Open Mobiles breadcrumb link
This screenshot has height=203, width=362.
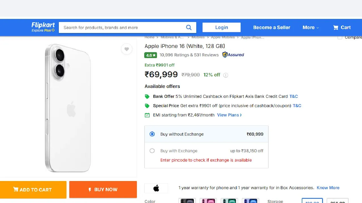coord(198,37)
